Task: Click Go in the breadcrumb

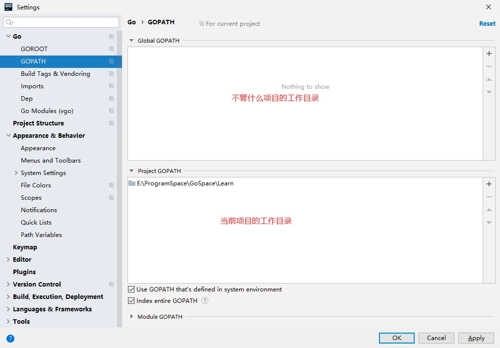Action: tap(132, 22)
